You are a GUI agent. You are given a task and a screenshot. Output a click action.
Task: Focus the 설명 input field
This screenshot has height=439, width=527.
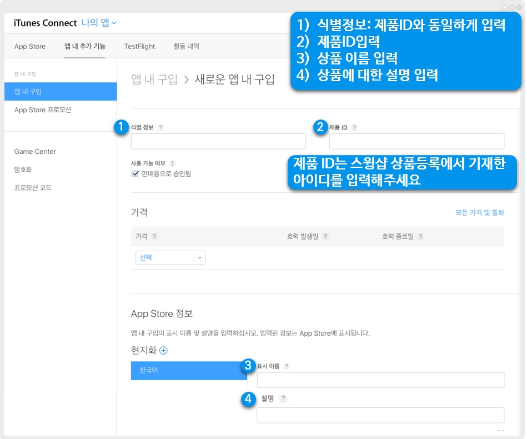pos(380,415)
